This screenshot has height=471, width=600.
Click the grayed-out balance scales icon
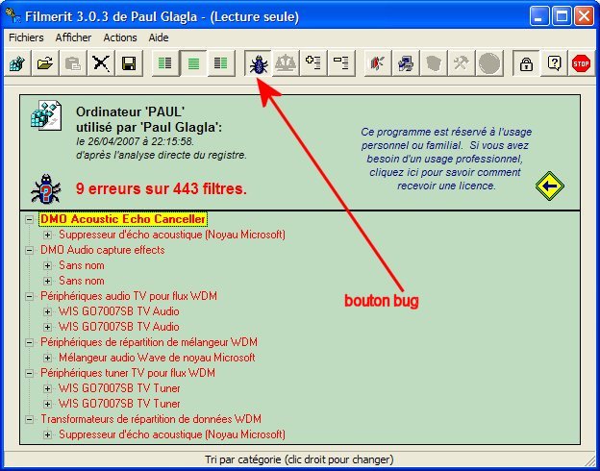point(286,63)
